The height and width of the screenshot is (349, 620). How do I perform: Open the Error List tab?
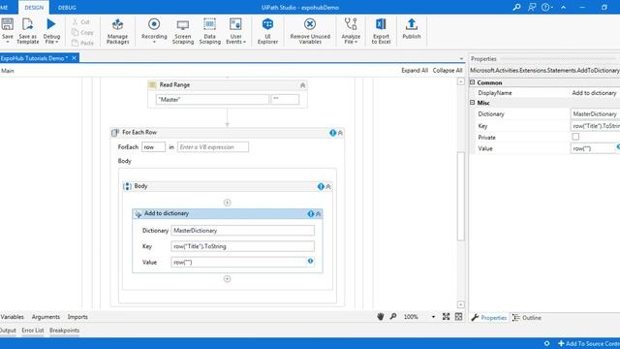(x=33, y=331)
